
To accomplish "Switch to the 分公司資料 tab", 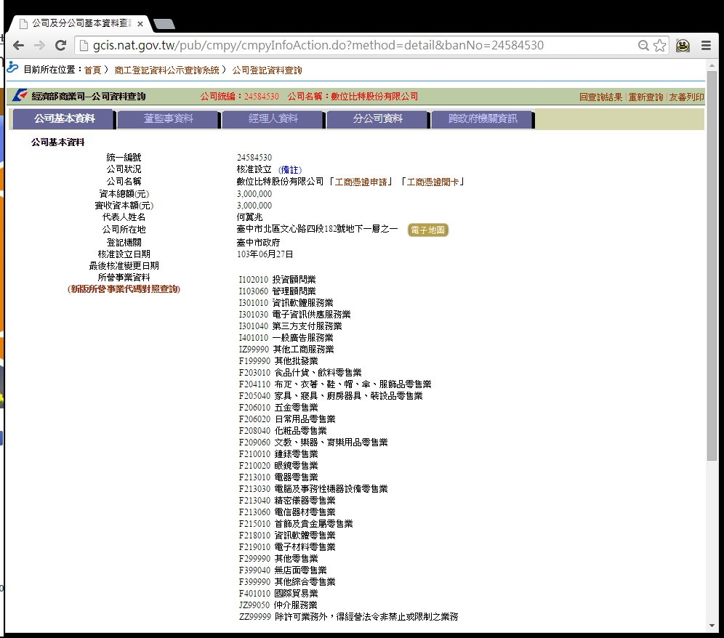I will [378, 118].
